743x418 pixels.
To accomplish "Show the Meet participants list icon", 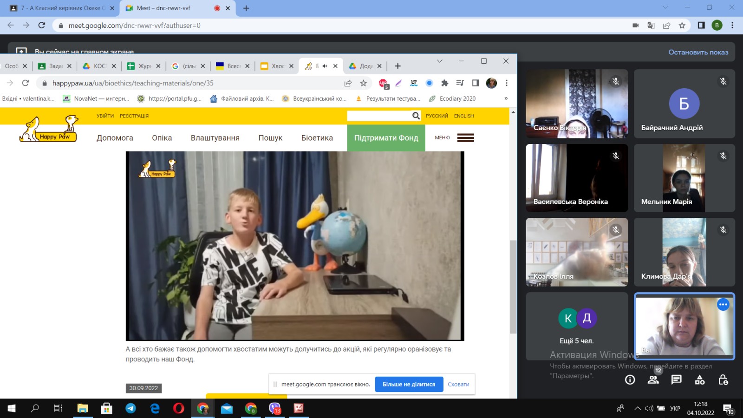I will point(653,380).
